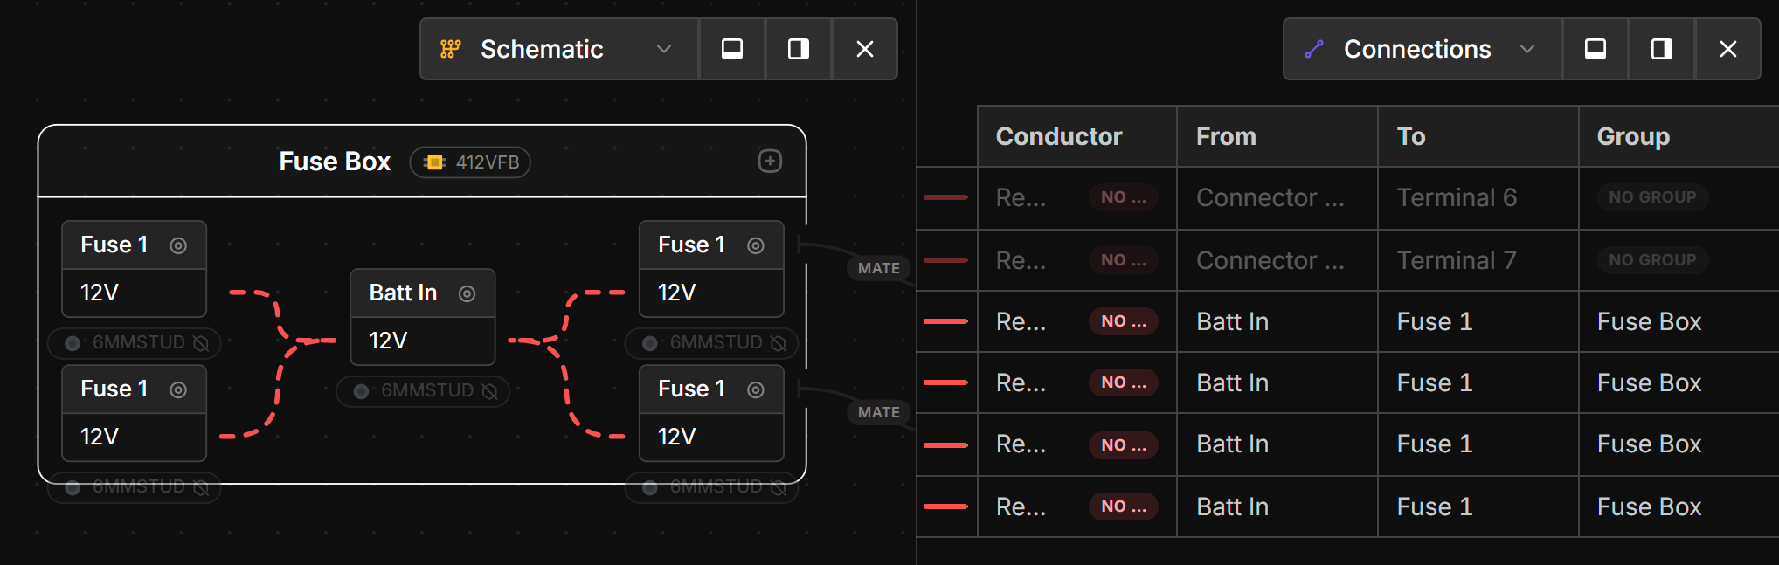Click target icon beside Batt In
The height and width of the screenshot is (565, 1779).
pyautogui.click(x=467, y=293)
